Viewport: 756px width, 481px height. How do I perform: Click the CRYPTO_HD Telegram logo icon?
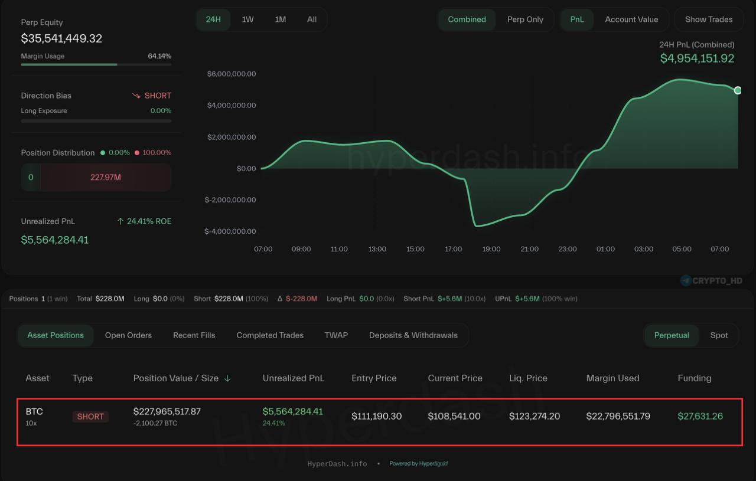coord(686,281)
